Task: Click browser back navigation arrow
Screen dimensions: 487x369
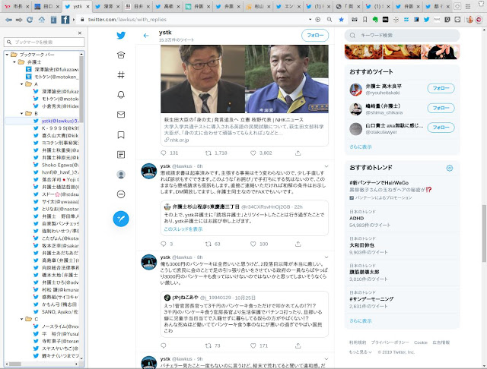Action: point(8,20)
